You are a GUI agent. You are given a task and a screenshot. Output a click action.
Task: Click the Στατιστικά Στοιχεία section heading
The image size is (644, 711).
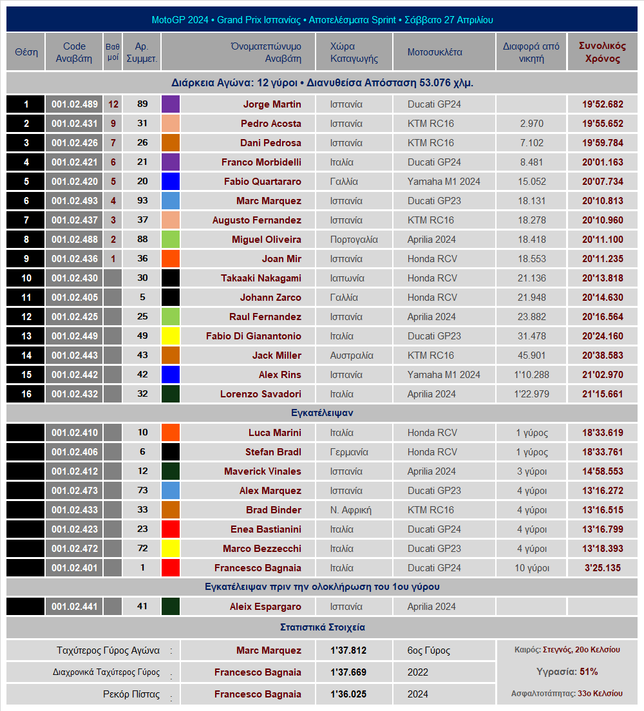pos(322,627)
